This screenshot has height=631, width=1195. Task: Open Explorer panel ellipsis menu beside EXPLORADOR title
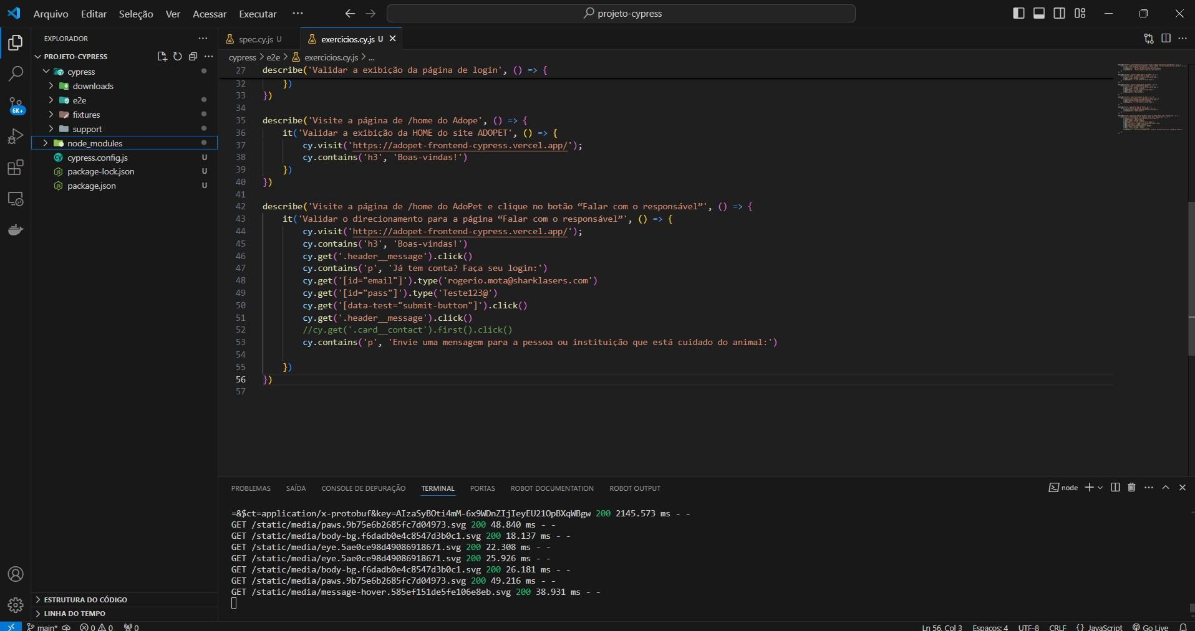203,39
